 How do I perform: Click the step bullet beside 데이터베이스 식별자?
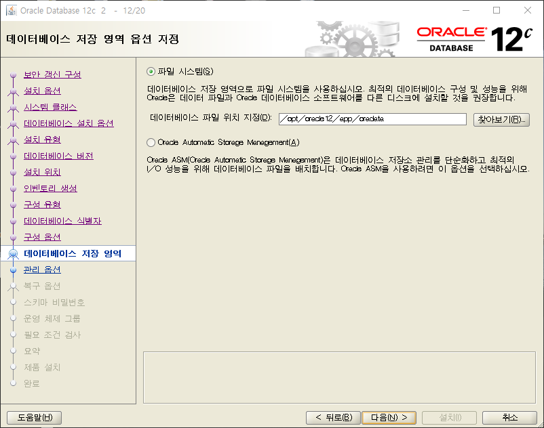13,221
